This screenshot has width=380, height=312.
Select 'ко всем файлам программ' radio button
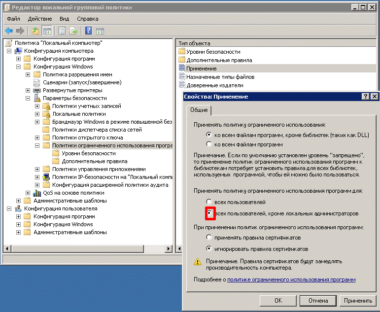pos(209,144)
